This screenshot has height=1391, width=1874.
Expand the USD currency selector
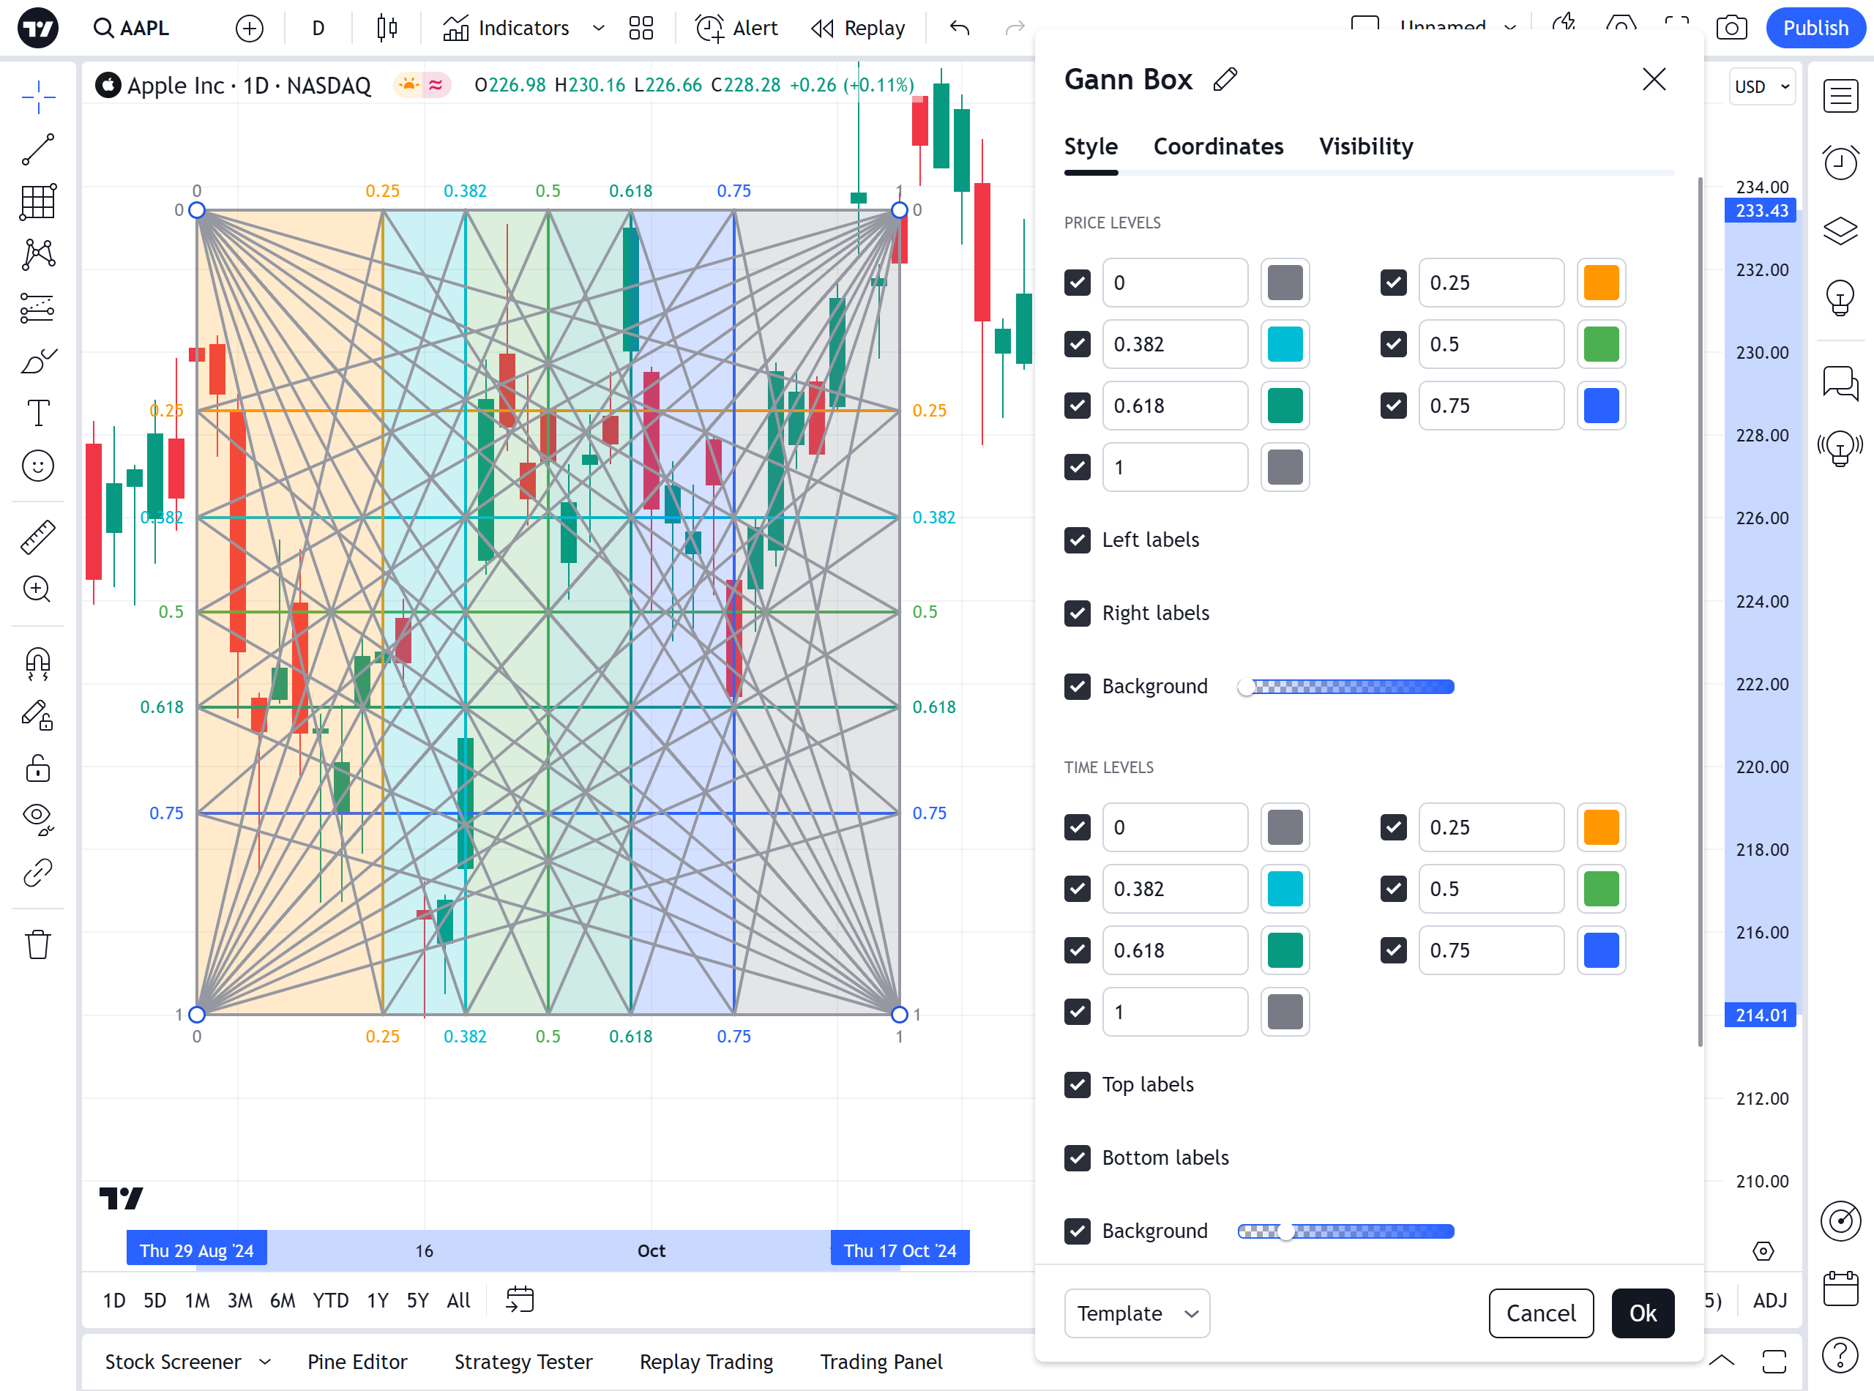[1761, 86]
